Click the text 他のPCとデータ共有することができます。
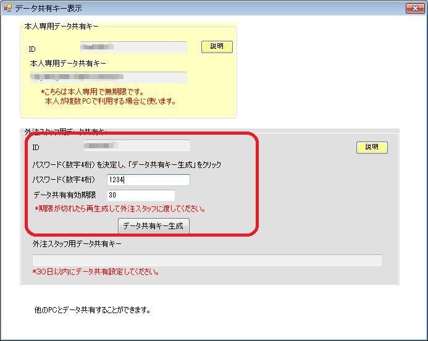This screenshot has width=428, height=341. point(93,310)
